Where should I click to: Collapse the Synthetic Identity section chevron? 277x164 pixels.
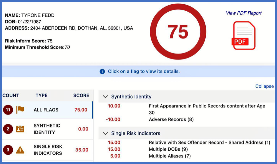coord(105,96)
